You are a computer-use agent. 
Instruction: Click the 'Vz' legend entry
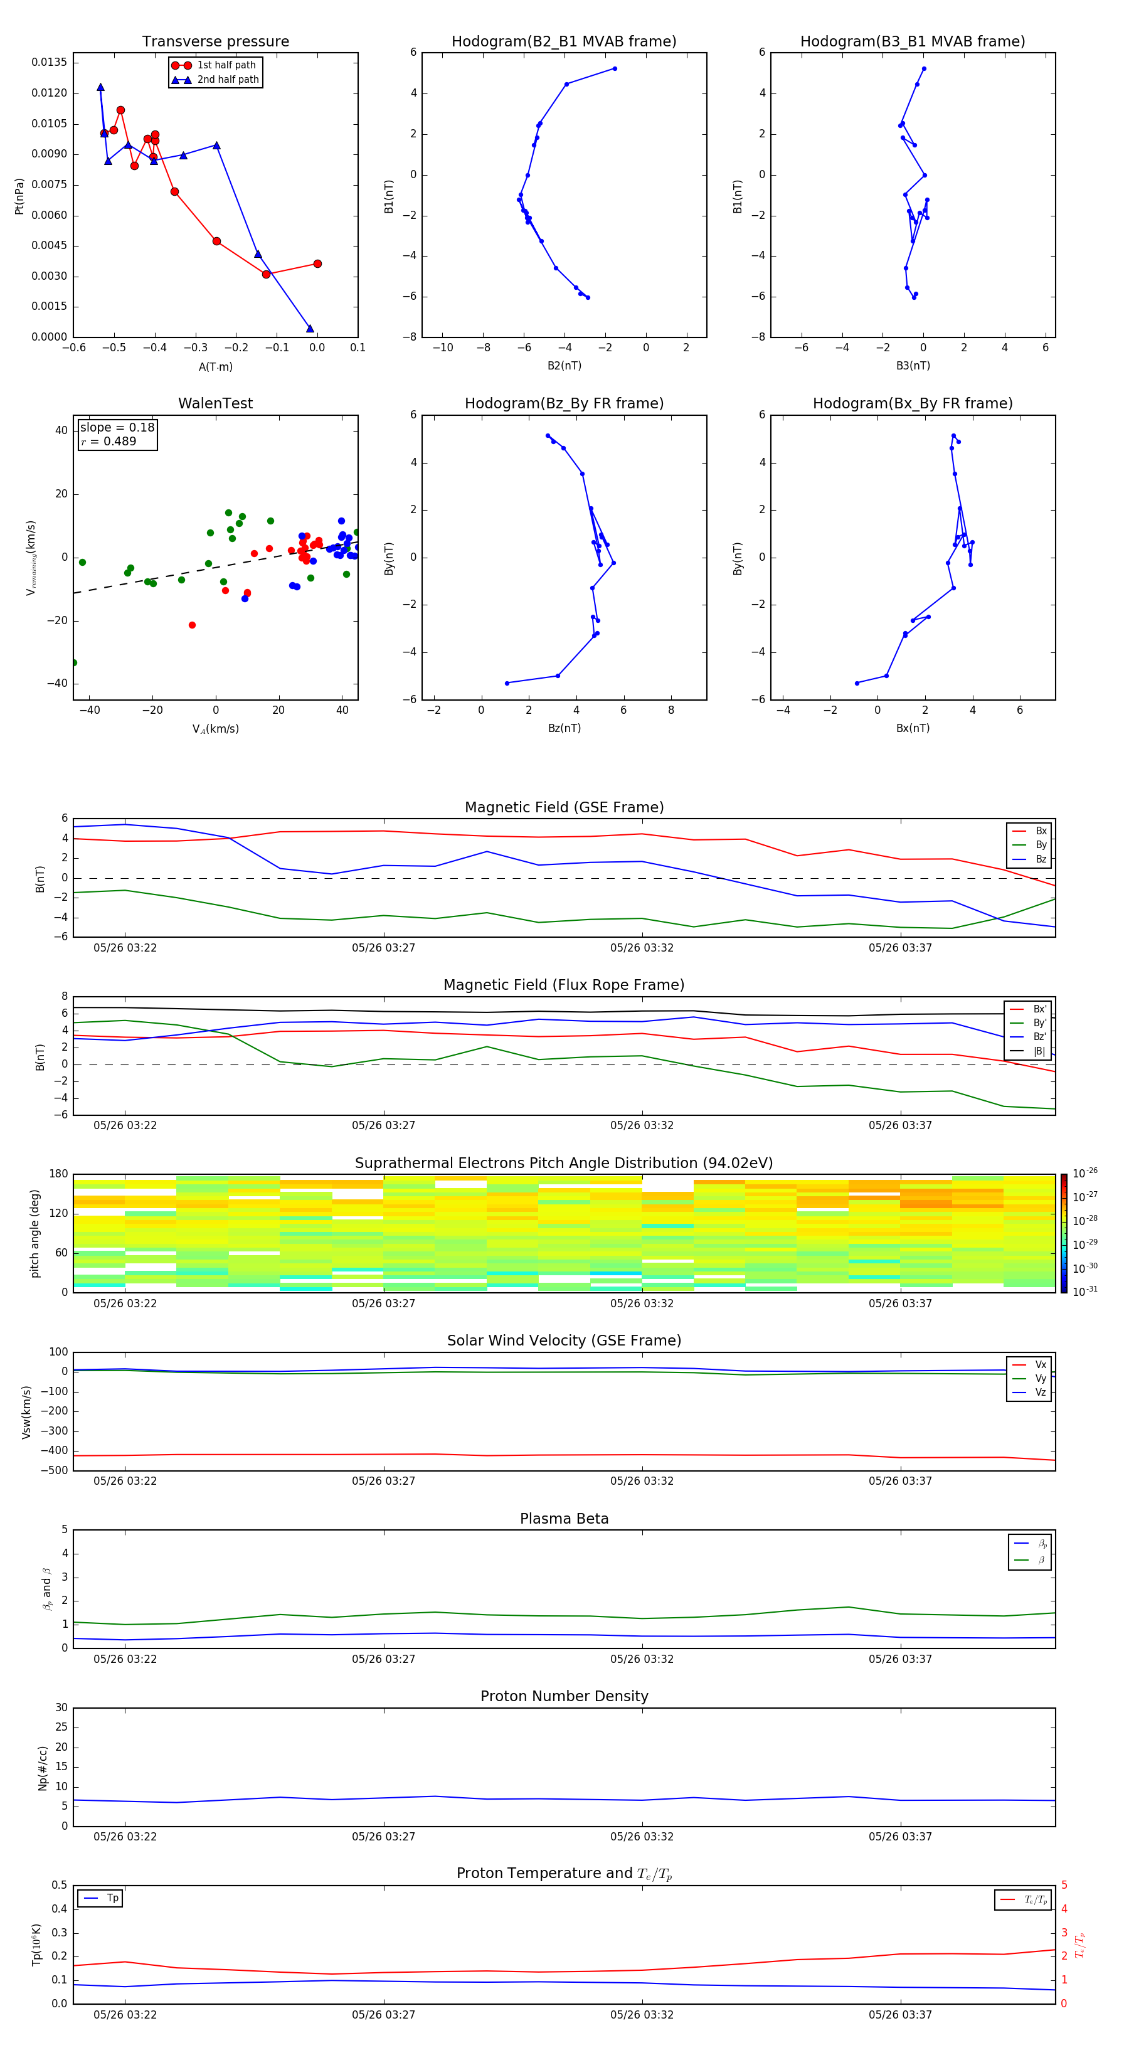[x=1030, y=1393]
